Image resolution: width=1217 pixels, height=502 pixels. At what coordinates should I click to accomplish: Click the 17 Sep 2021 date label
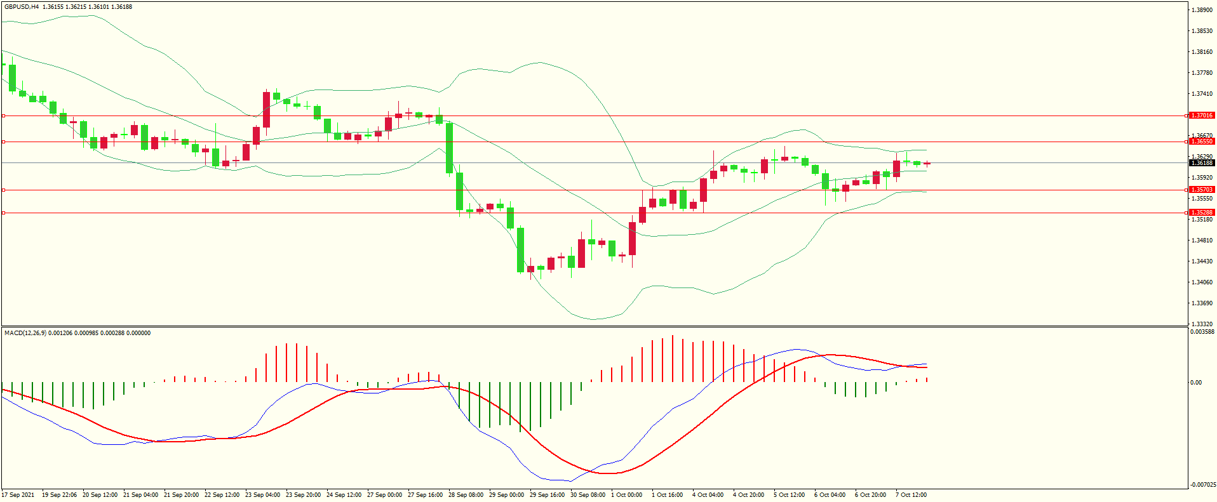(18, 495)
